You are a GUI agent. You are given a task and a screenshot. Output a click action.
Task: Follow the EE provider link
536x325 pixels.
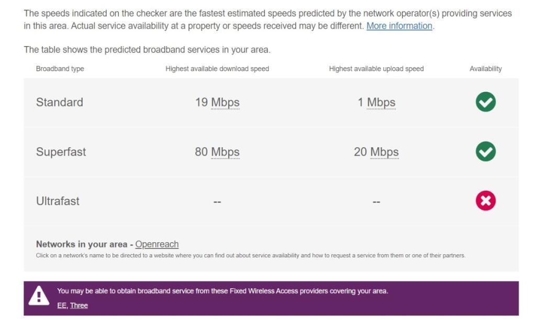point(62,306)
